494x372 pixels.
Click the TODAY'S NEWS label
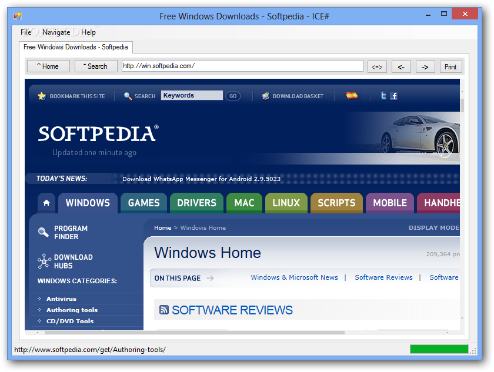(61, 179)
